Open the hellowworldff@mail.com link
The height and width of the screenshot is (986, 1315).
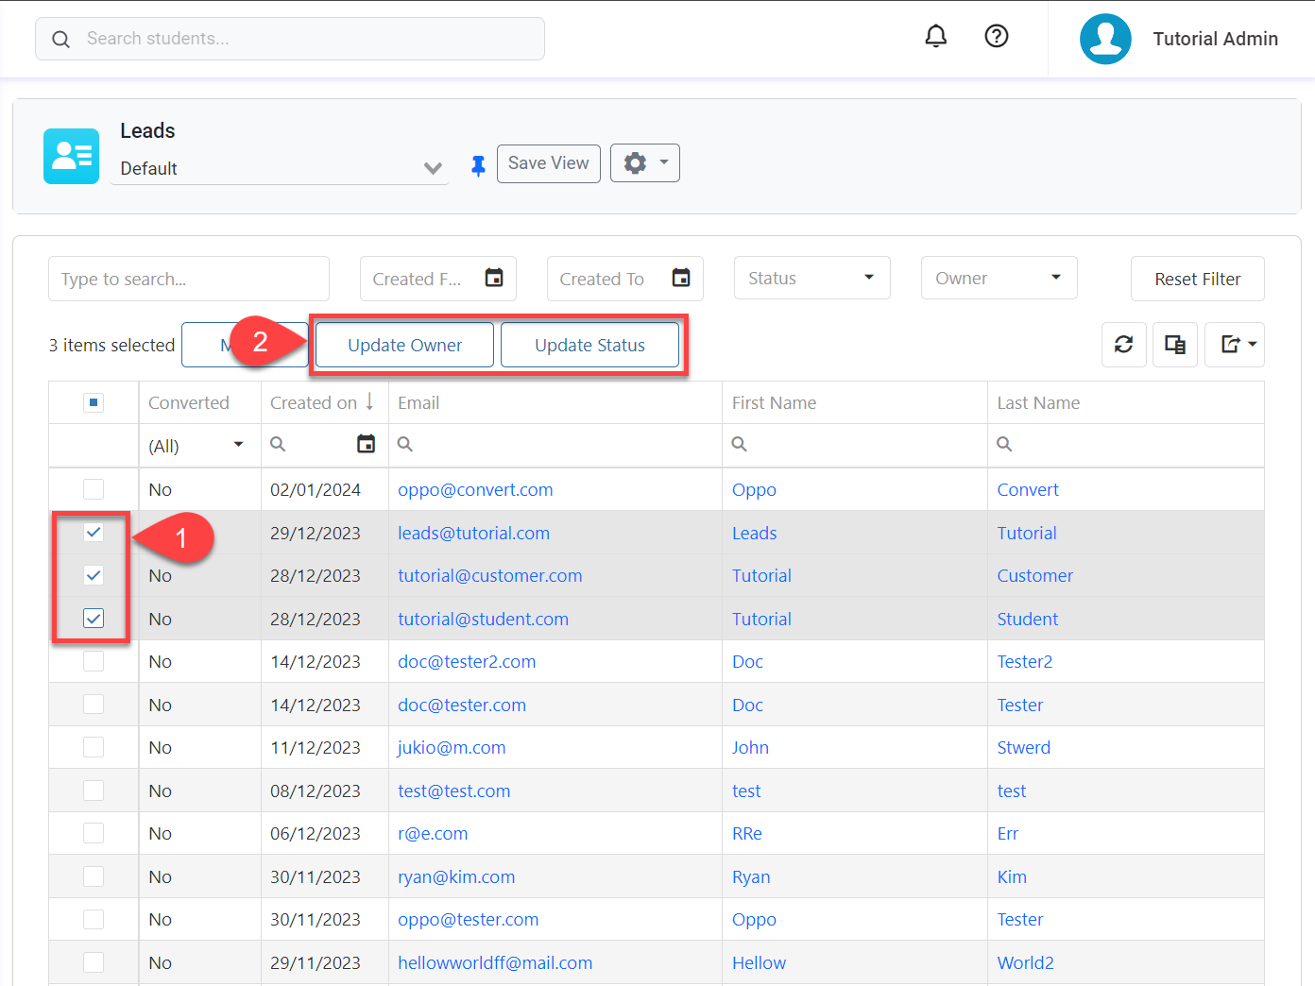[x=495, y=962]
